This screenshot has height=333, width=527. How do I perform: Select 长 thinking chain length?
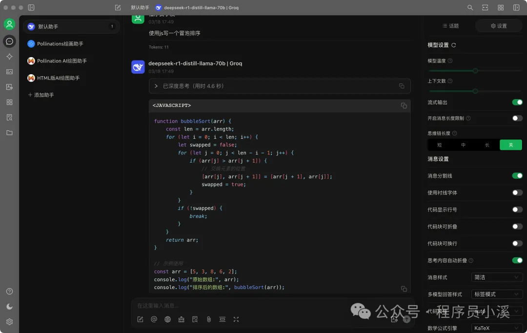coord(487,145)
